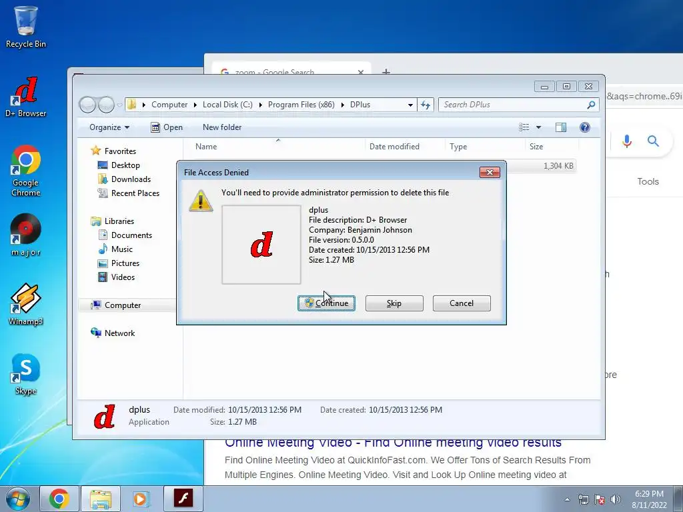Close the zoom - Google Search tab
This screenshot has height=512, width=683.
(361, 72)
